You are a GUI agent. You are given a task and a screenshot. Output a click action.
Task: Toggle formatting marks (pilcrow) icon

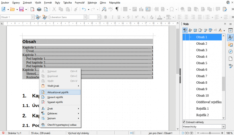[117, 9]
